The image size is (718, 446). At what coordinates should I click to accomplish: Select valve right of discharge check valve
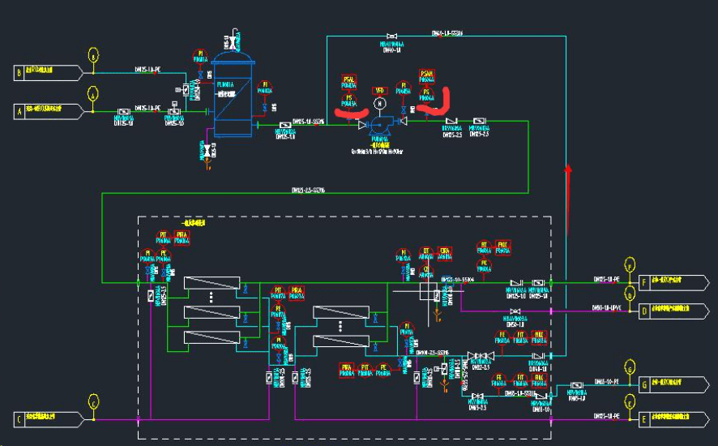480,121
